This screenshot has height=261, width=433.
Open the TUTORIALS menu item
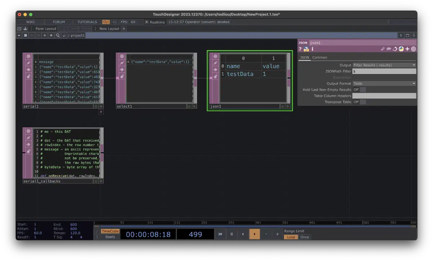click(x=87, y=22)
